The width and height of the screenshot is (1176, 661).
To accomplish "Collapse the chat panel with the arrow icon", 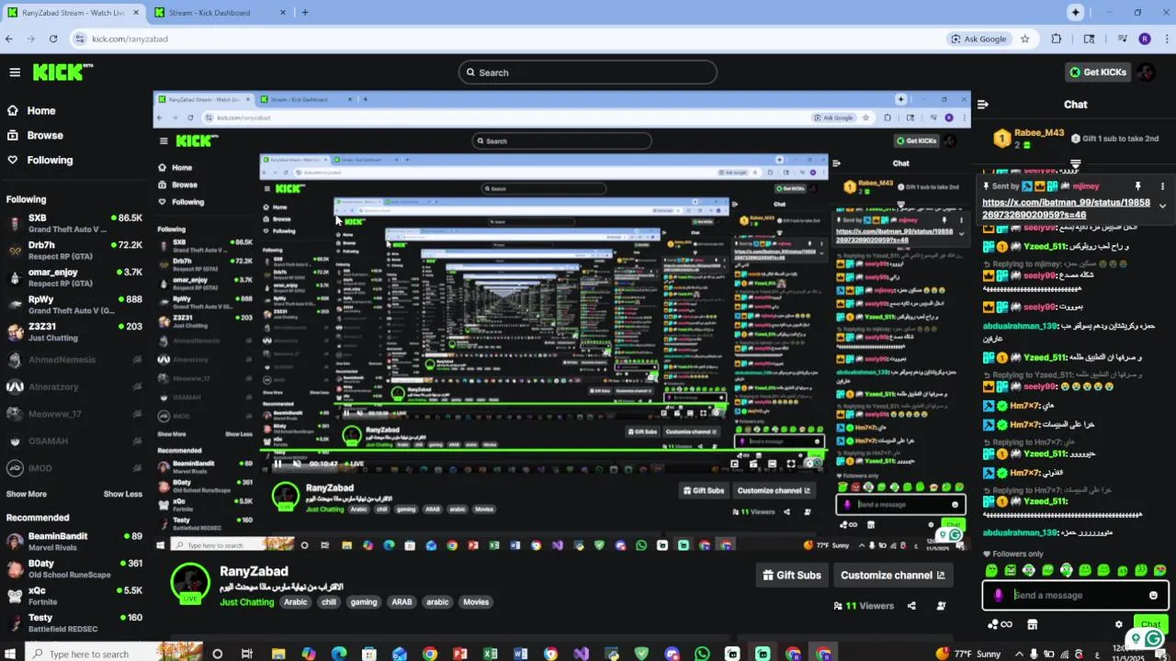I will (982, 105).
